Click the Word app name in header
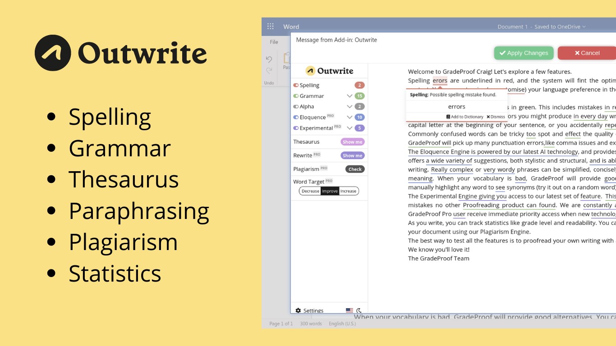616x346 pixels. [x=291, y=27]
